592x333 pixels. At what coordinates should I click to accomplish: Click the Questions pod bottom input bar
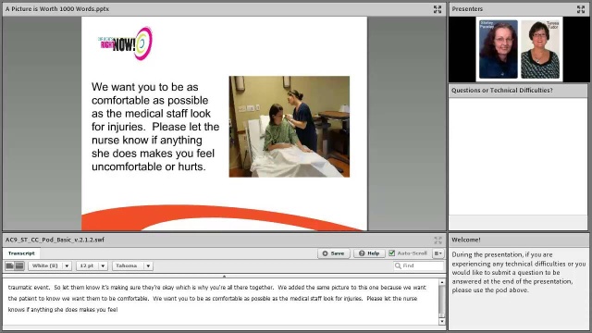coord(518,222)
